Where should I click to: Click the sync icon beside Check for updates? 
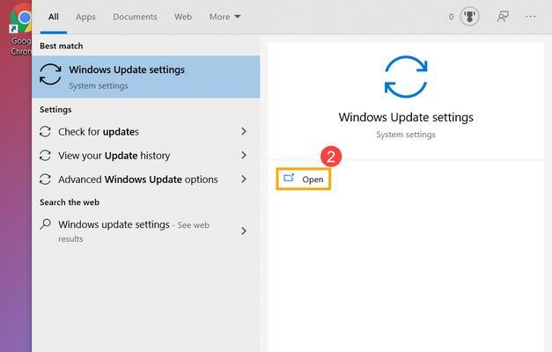click(45, 132)
